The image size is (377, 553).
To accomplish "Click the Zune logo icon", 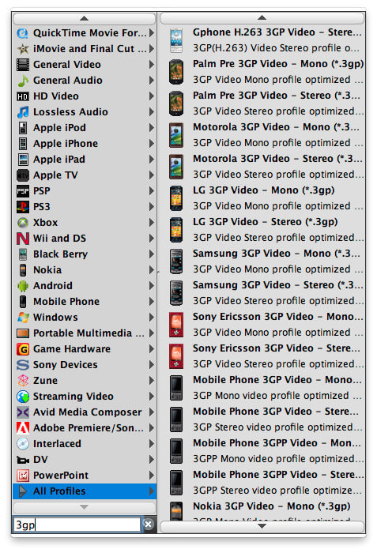I will pyautogui.click(x=23, y=381).
